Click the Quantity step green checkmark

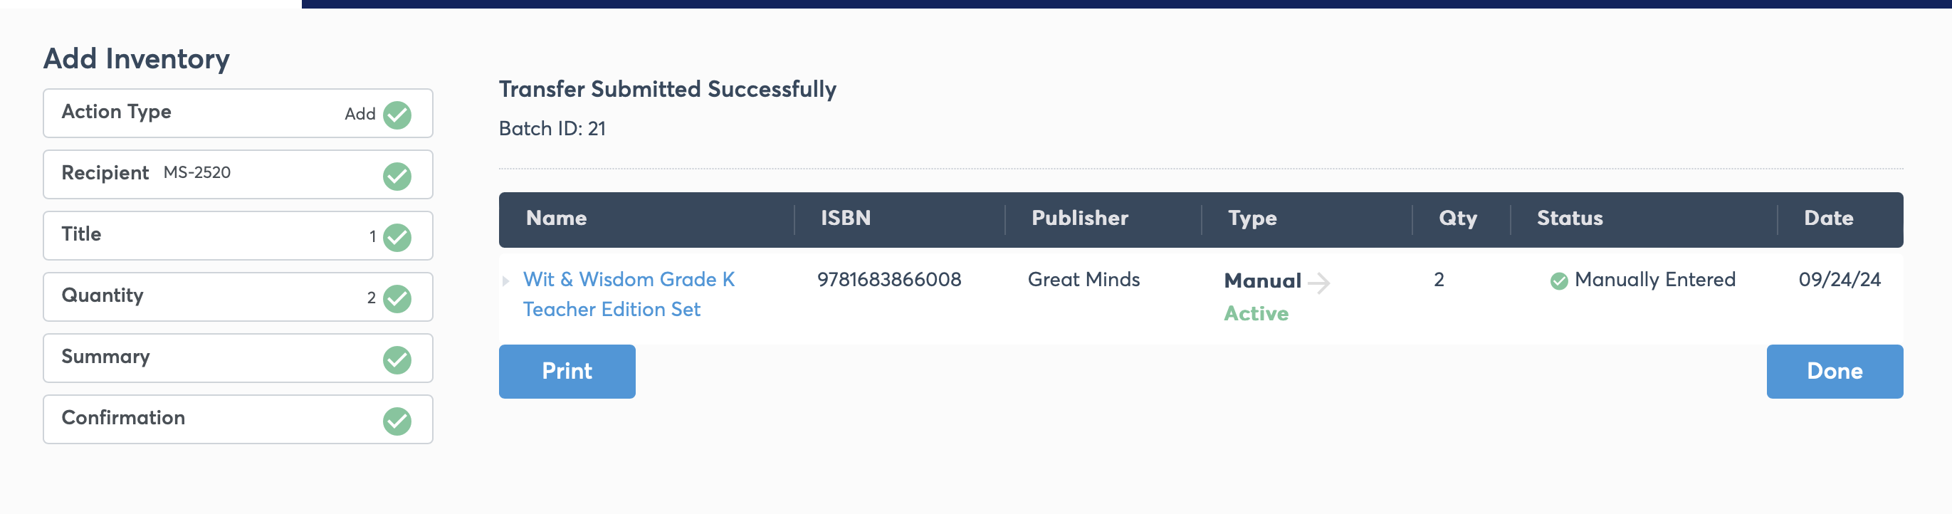(x=397, y=299)
